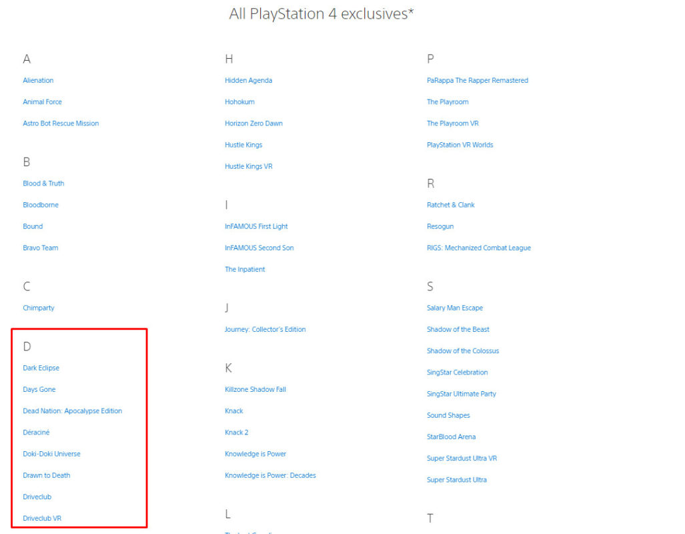Open the InFAMOUS Second Son link
The width and height of the screenshot is (685, 534).
point(259,248)
